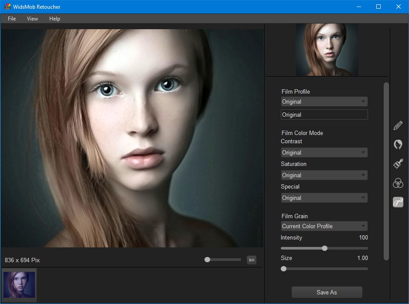Viewport: 409px width, 304px height.
Task: Click the Size slider handle
Action: point(284,269)
